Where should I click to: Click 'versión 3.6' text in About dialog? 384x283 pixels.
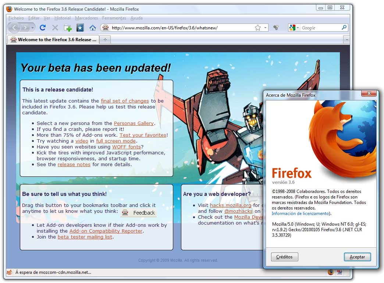(x=283, y=182)
